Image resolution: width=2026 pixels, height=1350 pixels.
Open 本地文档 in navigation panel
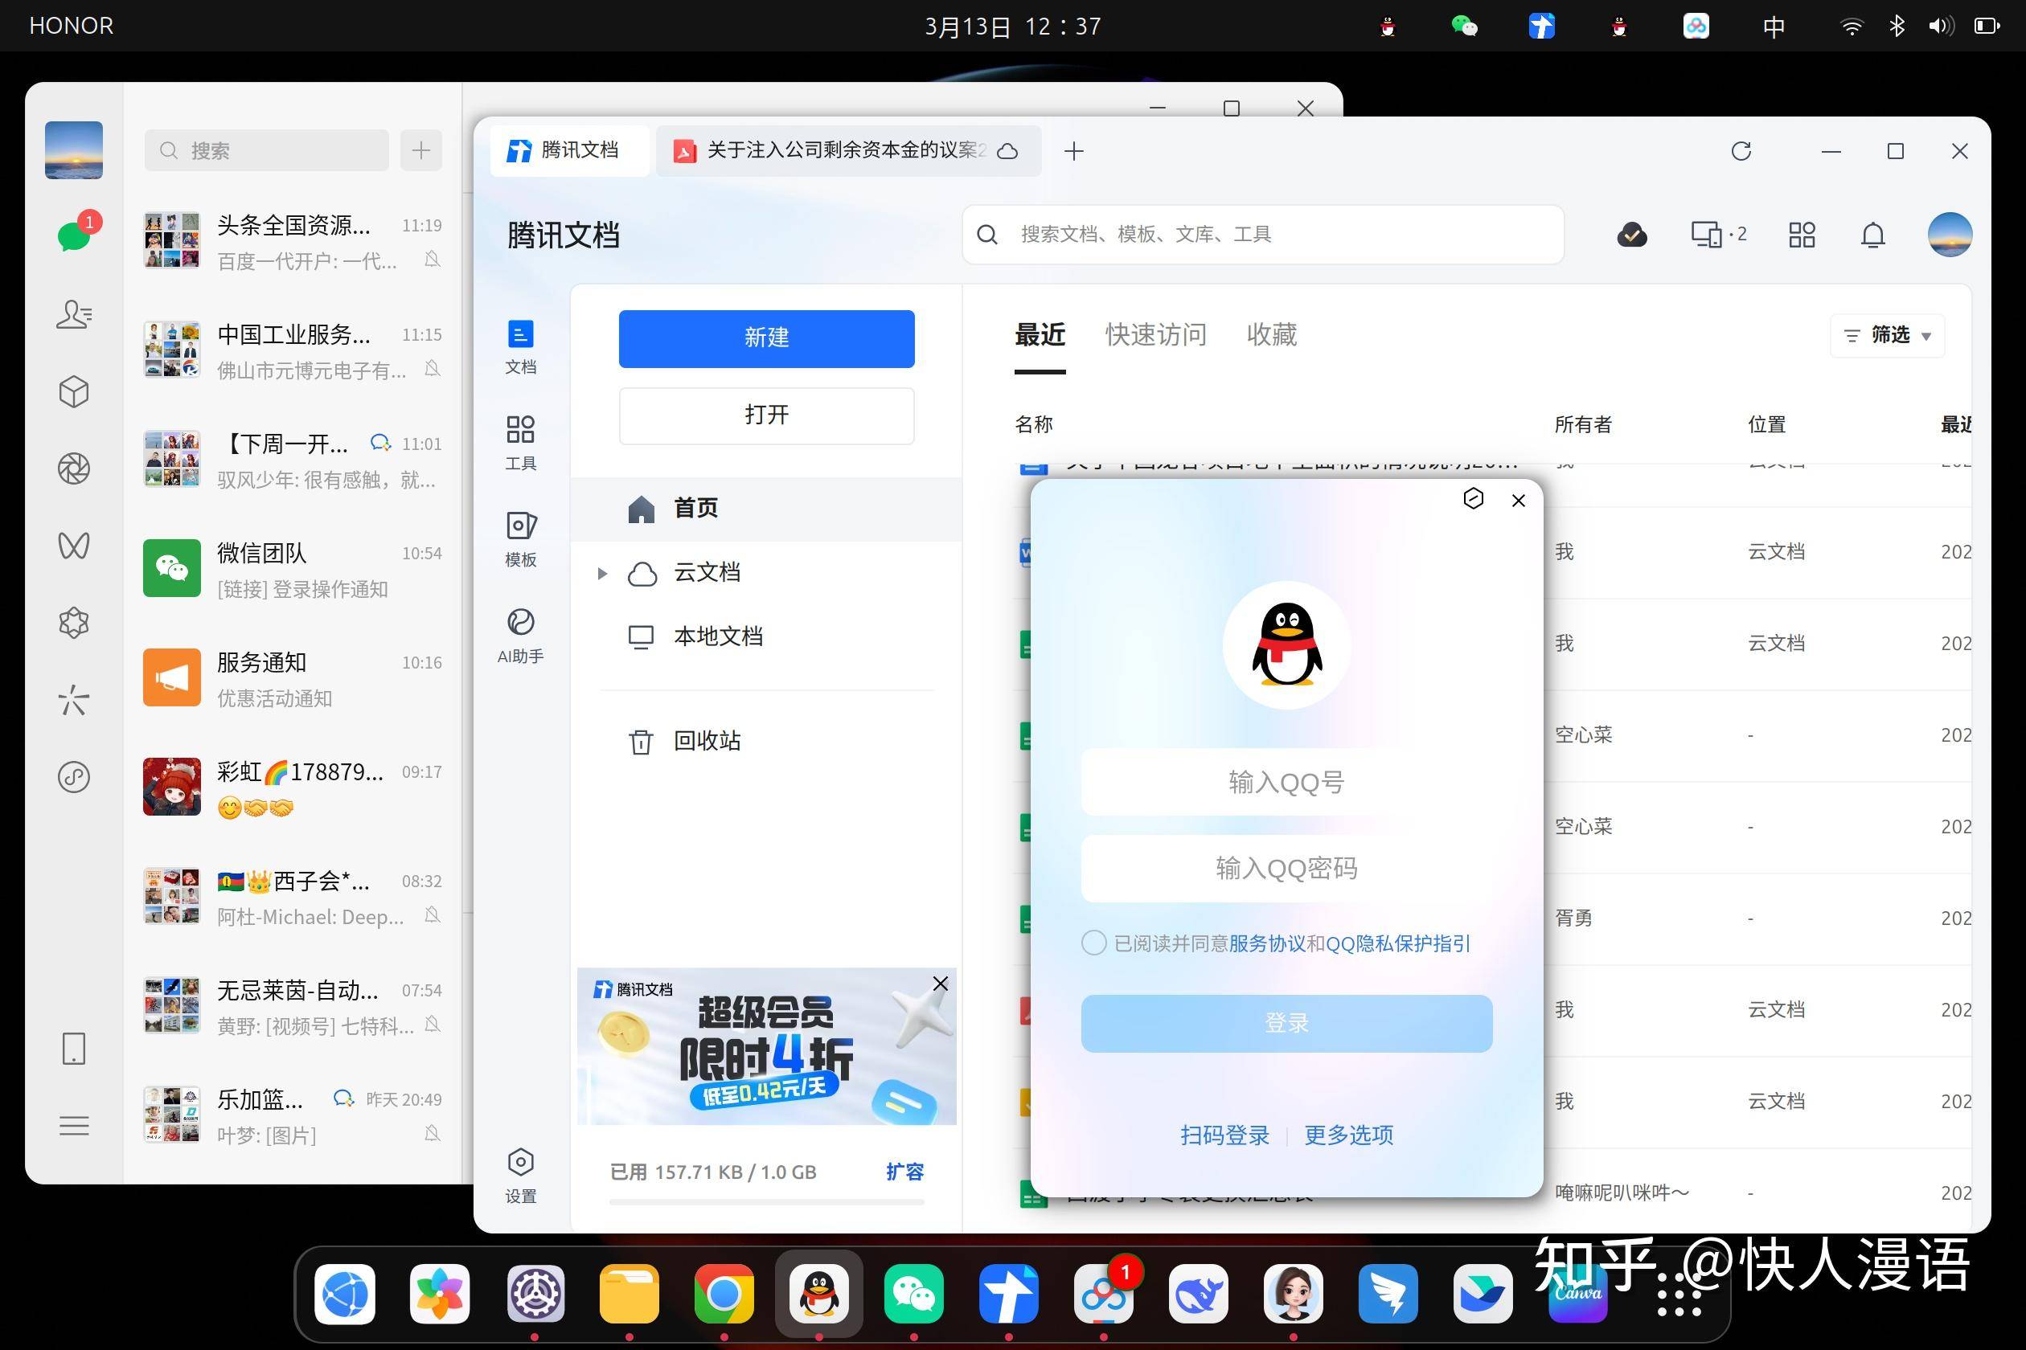pos(765,637)
